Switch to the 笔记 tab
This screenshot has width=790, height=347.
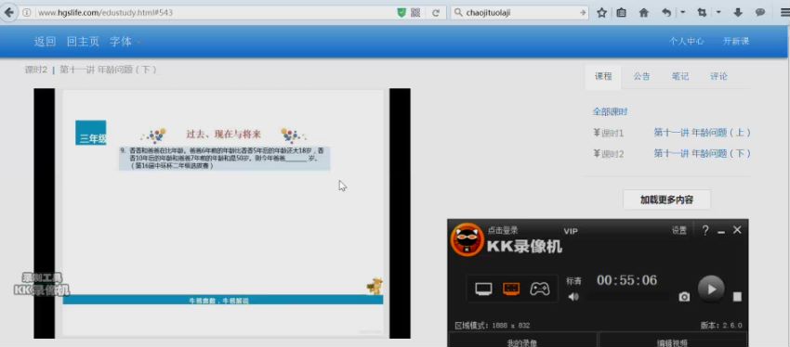point(680,76)
